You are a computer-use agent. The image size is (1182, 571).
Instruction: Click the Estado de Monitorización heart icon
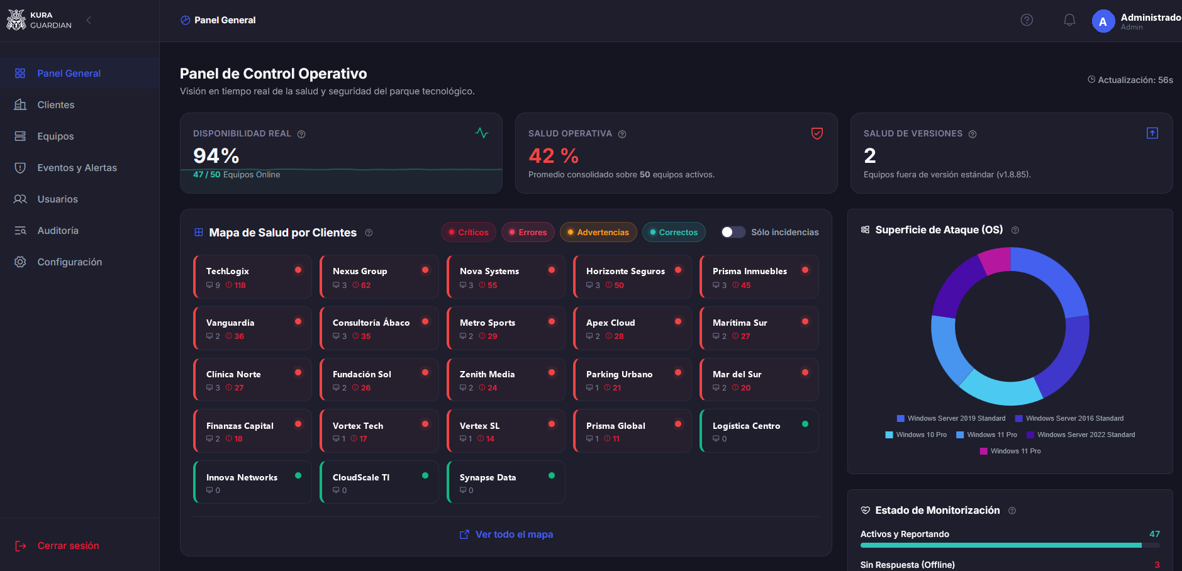[x=865, y=511]
